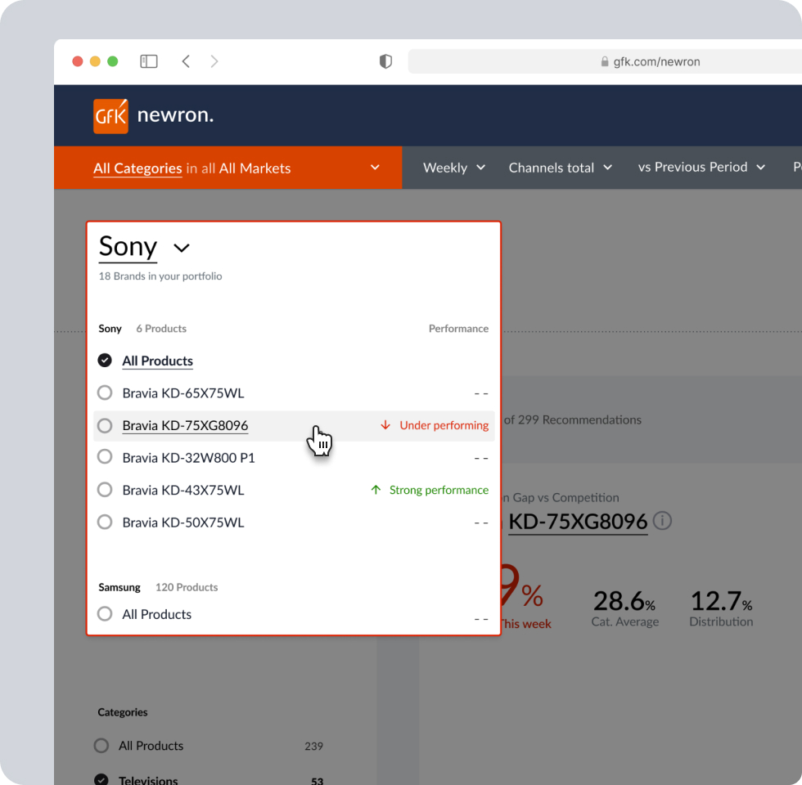Image resolution: width=802 pixels, height=785 pixels.
Task: Open the Weekly period dropdown
Action: click(x=454, y=168)
